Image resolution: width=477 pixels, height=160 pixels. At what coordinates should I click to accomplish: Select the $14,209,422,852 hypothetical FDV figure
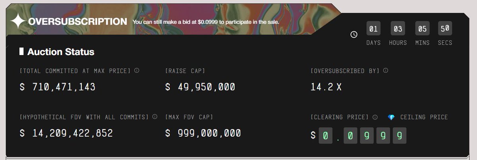tap(66, 133)
